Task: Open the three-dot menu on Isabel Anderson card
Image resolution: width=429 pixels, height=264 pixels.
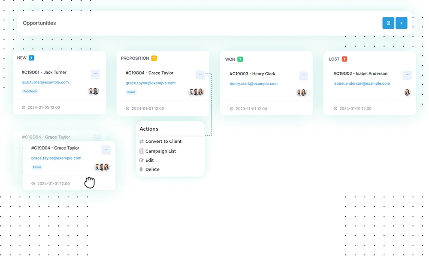Action: [407, 75]
